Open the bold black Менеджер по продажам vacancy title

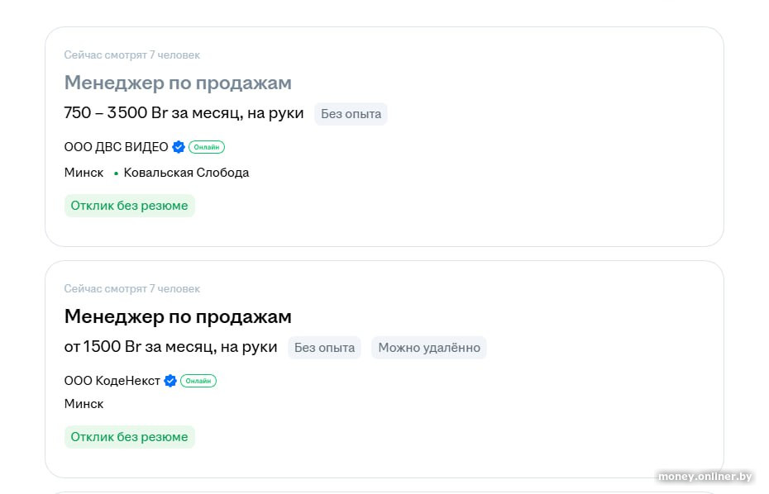coord(178,316)
